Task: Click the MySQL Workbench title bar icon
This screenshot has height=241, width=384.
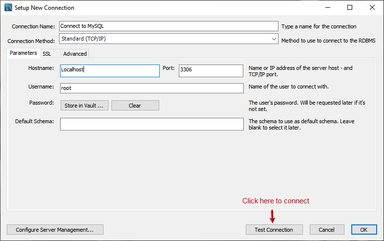Action: point(8,8)
